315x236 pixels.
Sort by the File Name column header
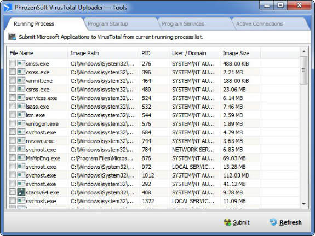(x=38, y=53)
